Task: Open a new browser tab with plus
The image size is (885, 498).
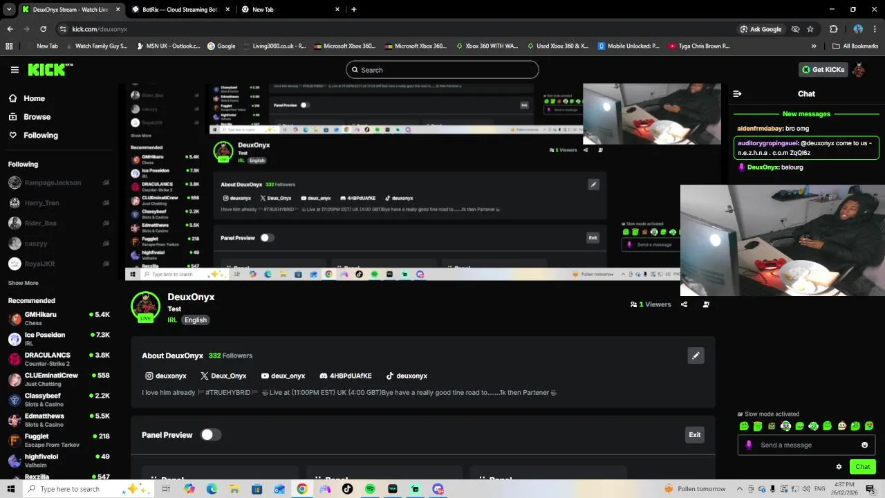Action: (354, 10)
